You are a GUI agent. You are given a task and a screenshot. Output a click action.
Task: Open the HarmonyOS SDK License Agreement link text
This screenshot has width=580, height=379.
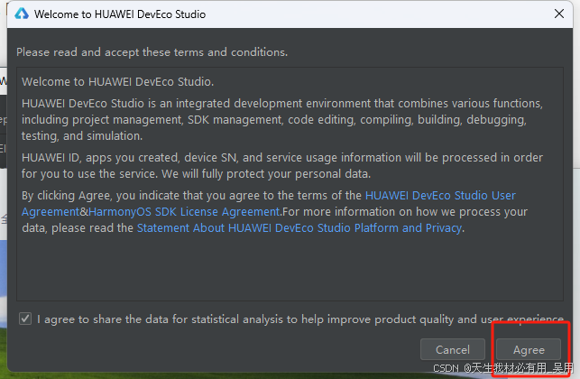click(184, 212)
